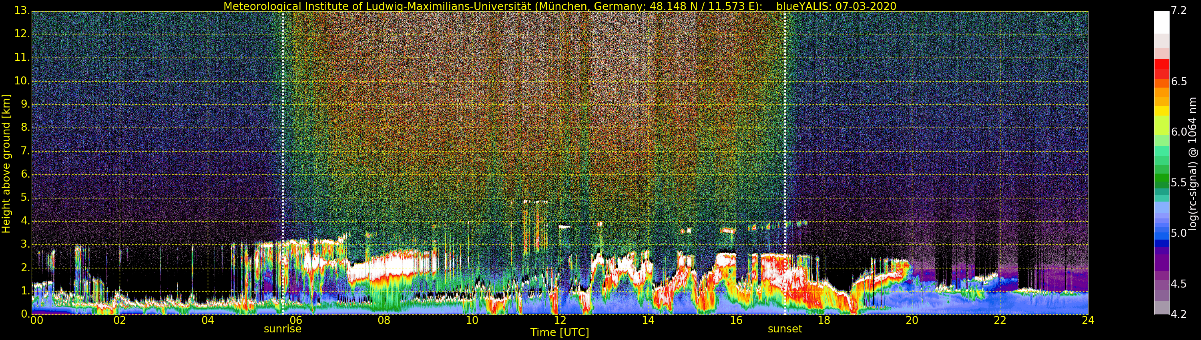Click the '5.5' colorbar tick value
The width and height of the screenshot is (1201, 340).
(x=1178, y=182)
